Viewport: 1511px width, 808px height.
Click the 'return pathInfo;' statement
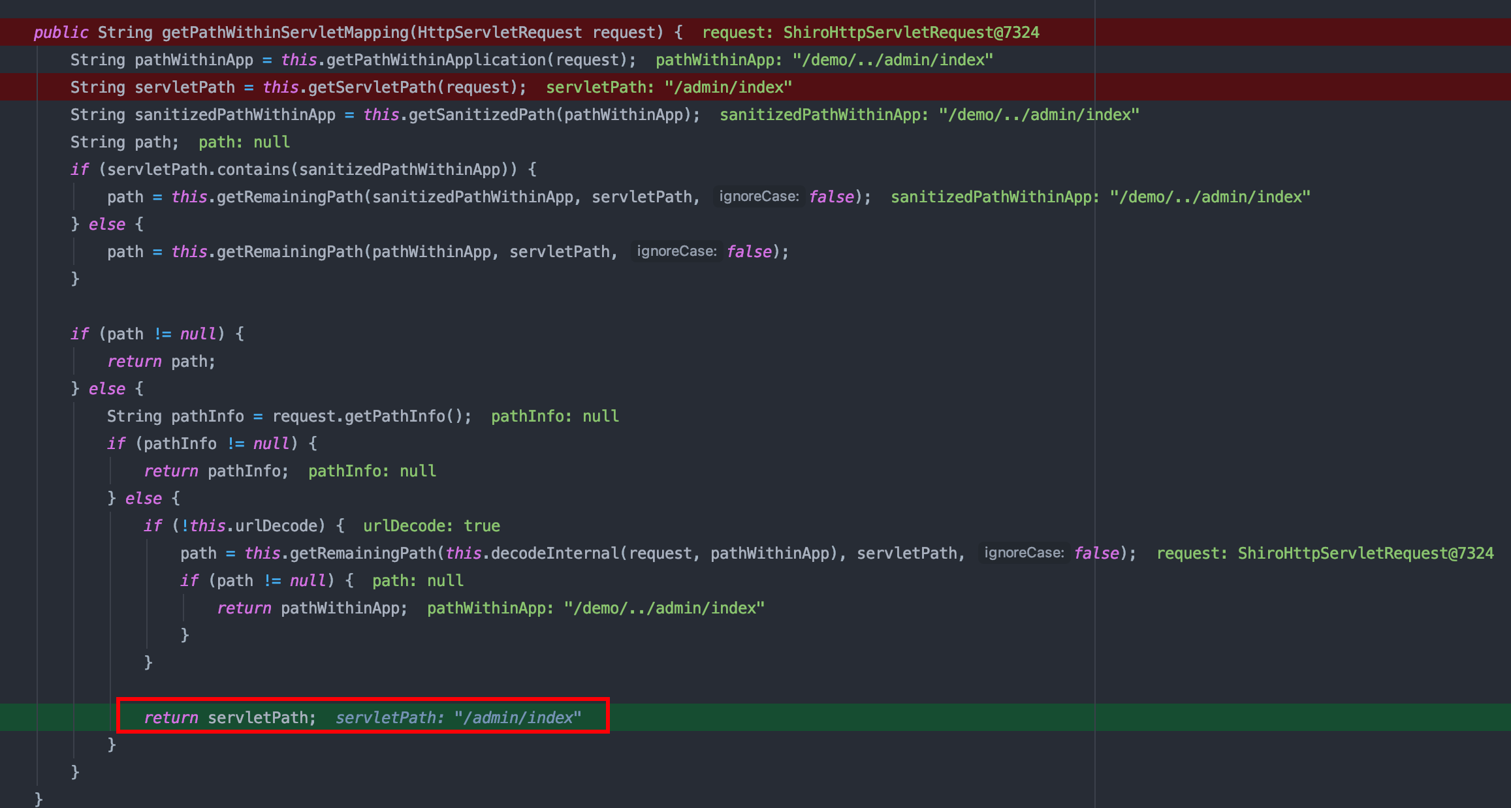(x=215, y=471)
